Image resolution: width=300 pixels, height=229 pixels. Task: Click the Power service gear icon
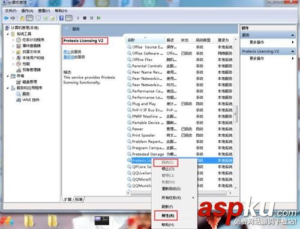tap(129, 129)
